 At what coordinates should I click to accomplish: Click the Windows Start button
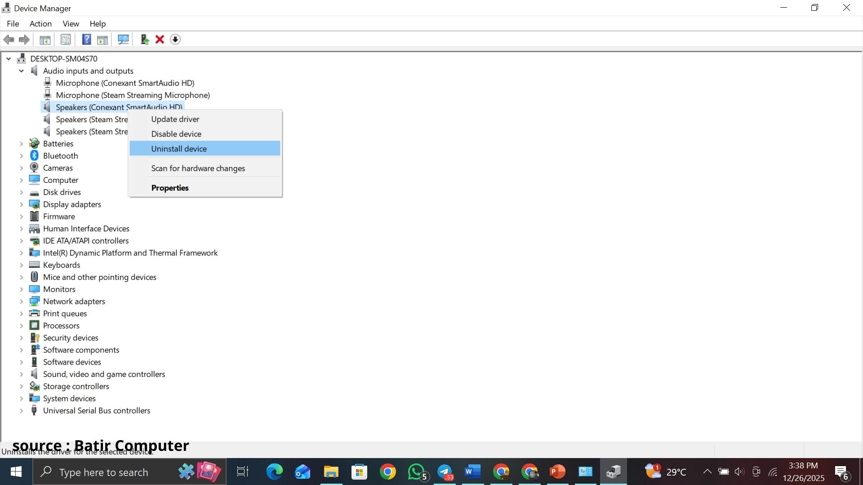(x=16, y=472)
